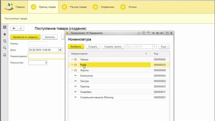Click the Создать группу button
The image size is (215, 121).
[113, 47]
